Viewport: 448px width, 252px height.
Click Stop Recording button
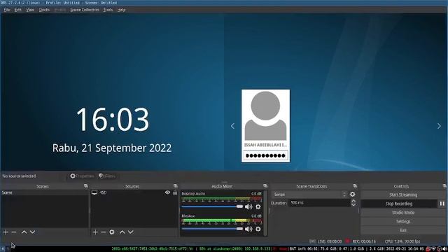399,204
